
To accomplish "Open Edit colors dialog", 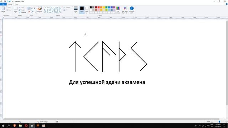I will point(118,10).
